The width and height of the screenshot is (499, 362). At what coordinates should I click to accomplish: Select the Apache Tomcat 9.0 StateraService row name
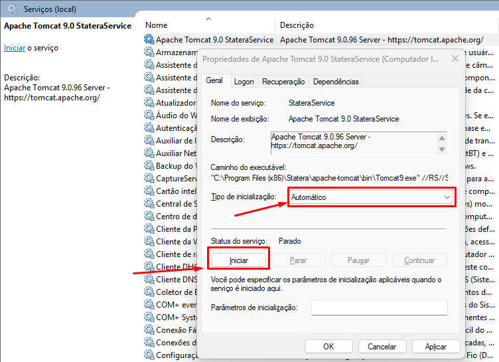pyautogui.click(x=214, y=39)
